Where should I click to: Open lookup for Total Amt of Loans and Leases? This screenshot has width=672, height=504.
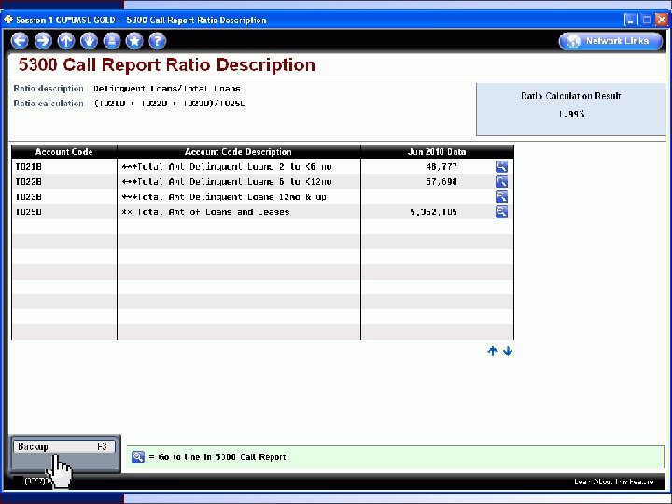[x=501, y=212]
